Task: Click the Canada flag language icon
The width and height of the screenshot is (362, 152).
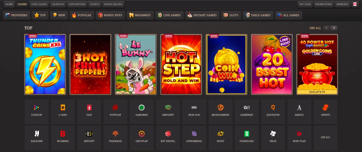Action: pos(354,4)
